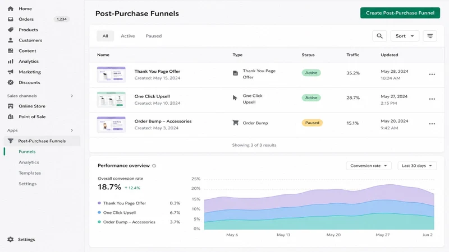Open the filter lines icon button
449x252 pixels.
430,36
